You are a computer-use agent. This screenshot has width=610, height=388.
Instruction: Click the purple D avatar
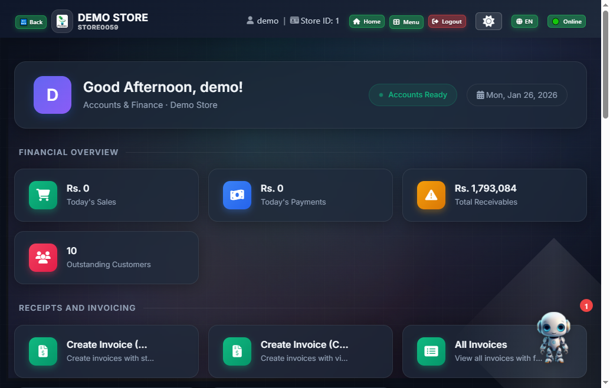coord(53,95)
